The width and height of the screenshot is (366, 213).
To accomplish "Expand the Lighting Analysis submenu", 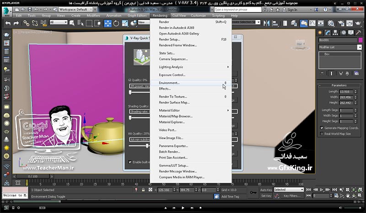I will click(x=191, y=67).
